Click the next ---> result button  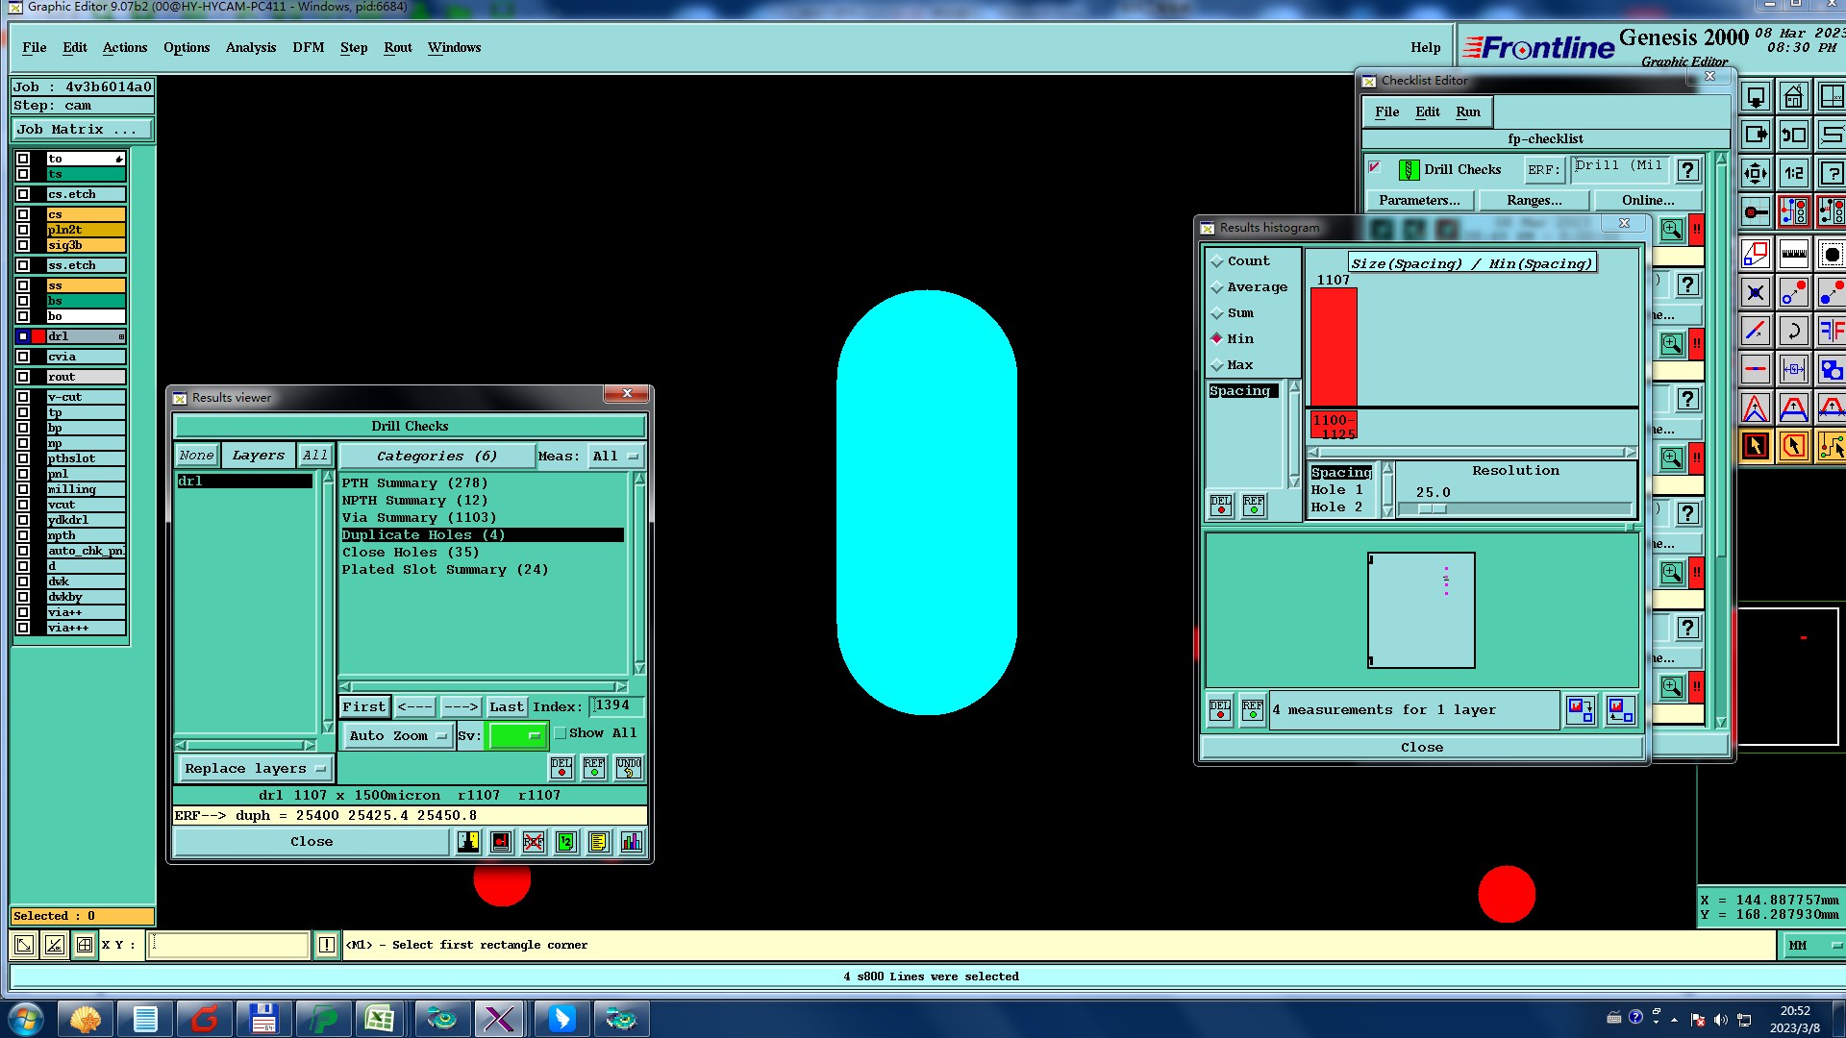(x=461, y=707)
